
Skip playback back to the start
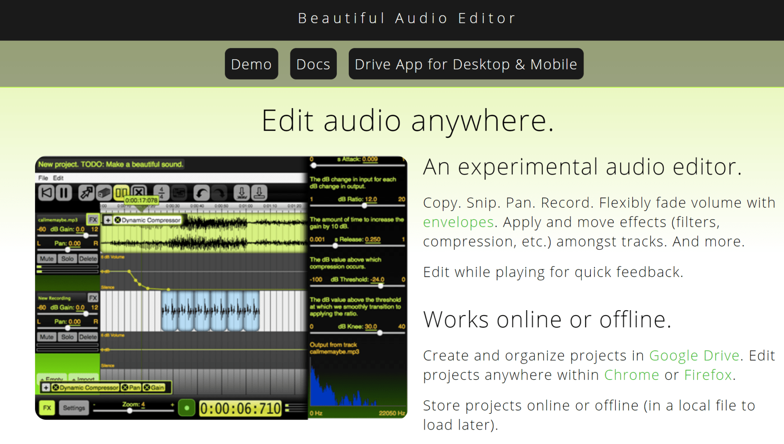[x=46, y=192]
